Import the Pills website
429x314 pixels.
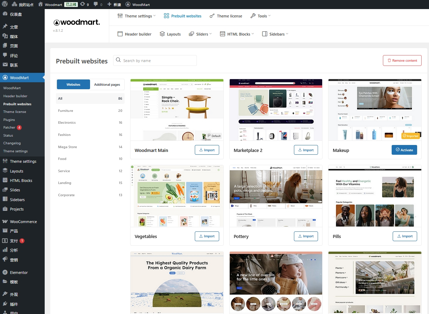(x=405, y=236)
